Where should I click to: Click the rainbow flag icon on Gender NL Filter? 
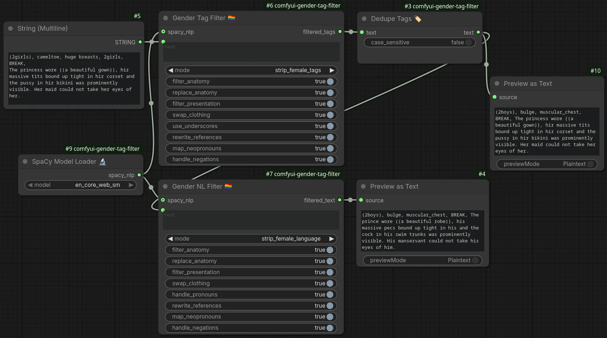tap(228, 186)
